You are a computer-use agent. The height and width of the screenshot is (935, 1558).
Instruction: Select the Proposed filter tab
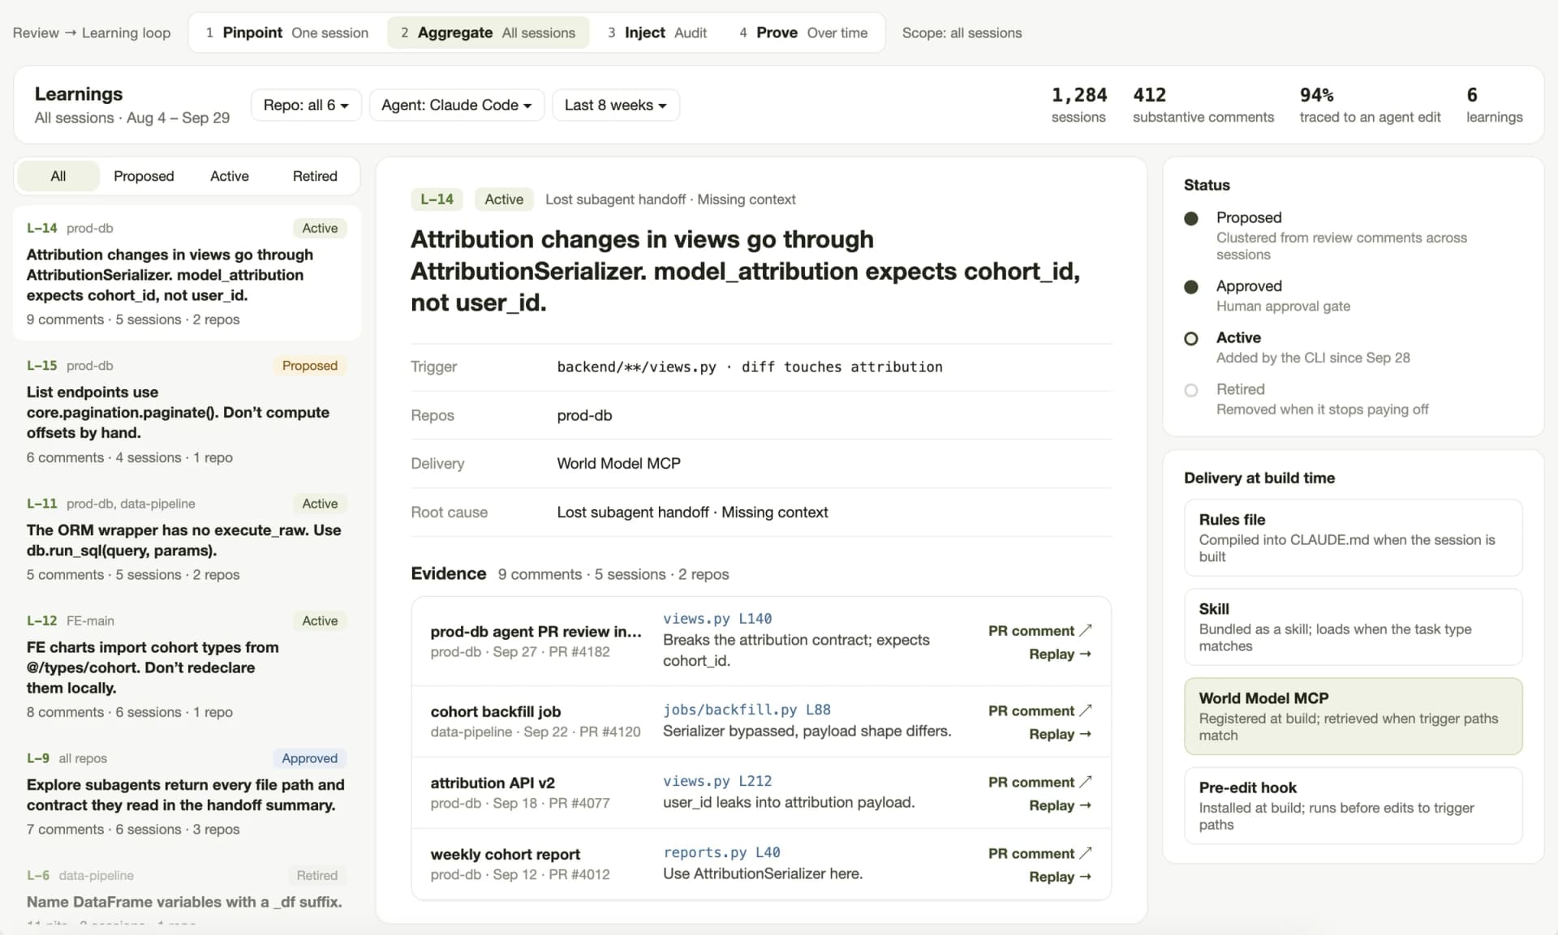144,176
